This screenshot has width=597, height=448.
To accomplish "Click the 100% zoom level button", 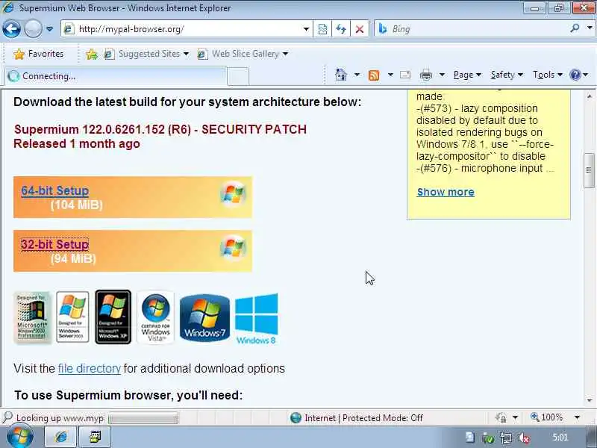I will point(547,417).
